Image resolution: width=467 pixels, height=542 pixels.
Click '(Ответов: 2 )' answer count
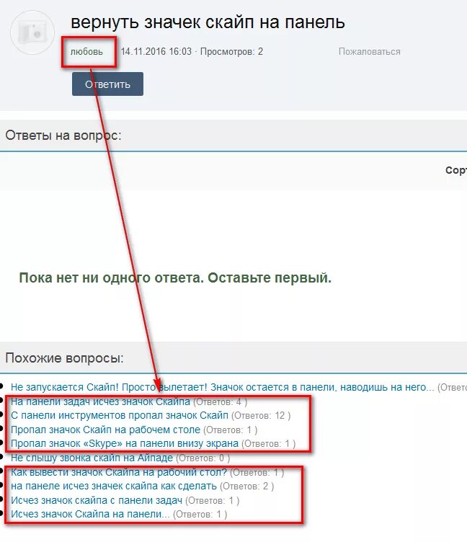pyautogui.click(x=246, y=486)
